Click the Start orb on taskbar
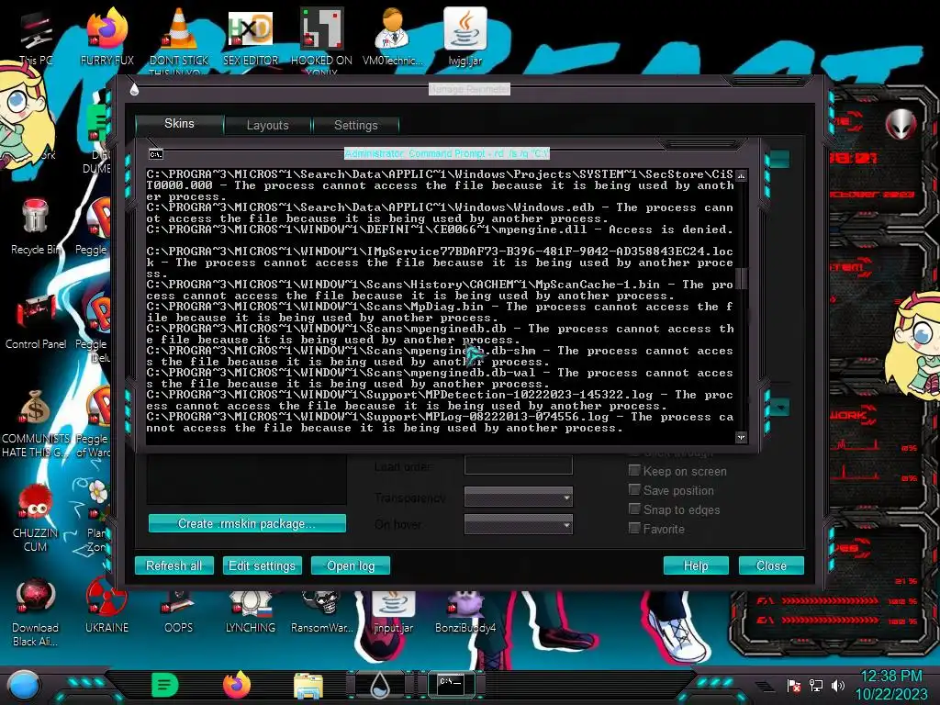 (24, 685)
